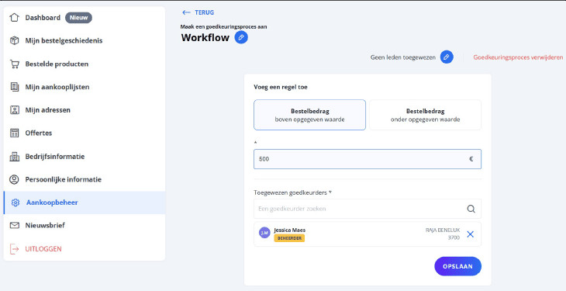Click the back arrow icon next to TERUG
Screen dimensions: 566x291
point(186,12)
